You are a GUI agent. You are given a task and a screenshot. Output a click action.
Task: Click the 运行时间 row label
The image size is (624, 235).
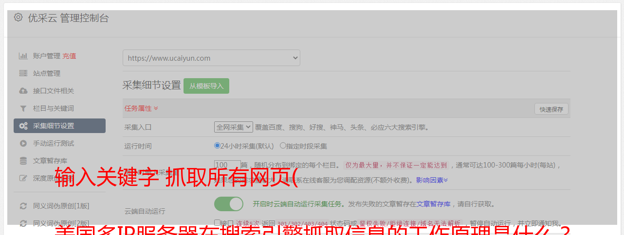pos(138,146)
